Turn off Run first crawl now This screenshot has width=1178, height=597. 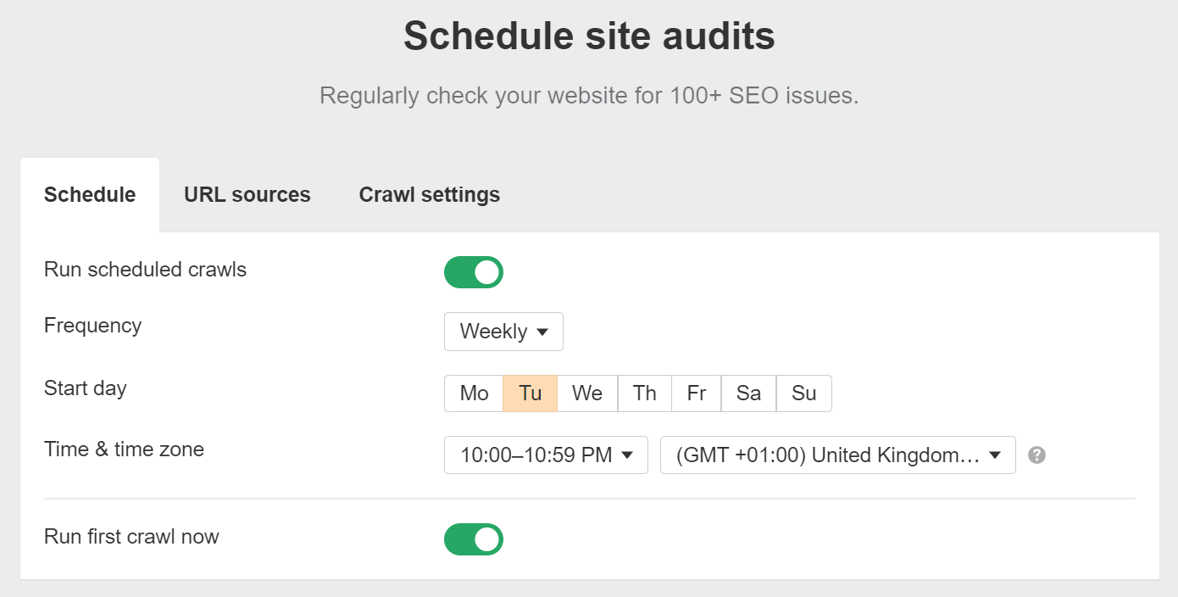474,539
